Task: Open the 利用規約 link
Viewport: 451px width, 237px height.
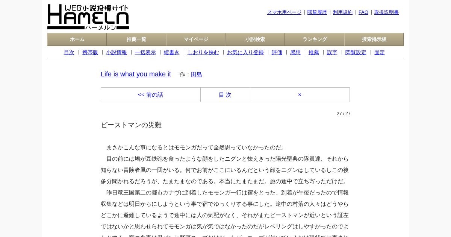Action: pyautogui.click(x=343, y=12)
